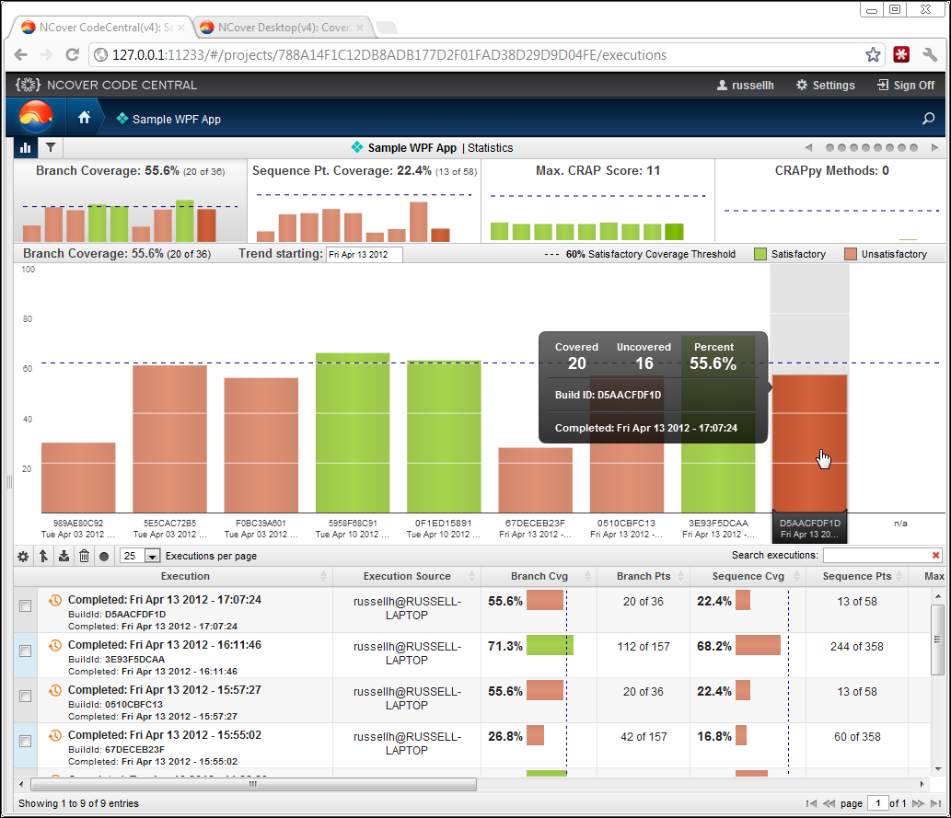Go to next trend page arrow

[x=934, y=147]
